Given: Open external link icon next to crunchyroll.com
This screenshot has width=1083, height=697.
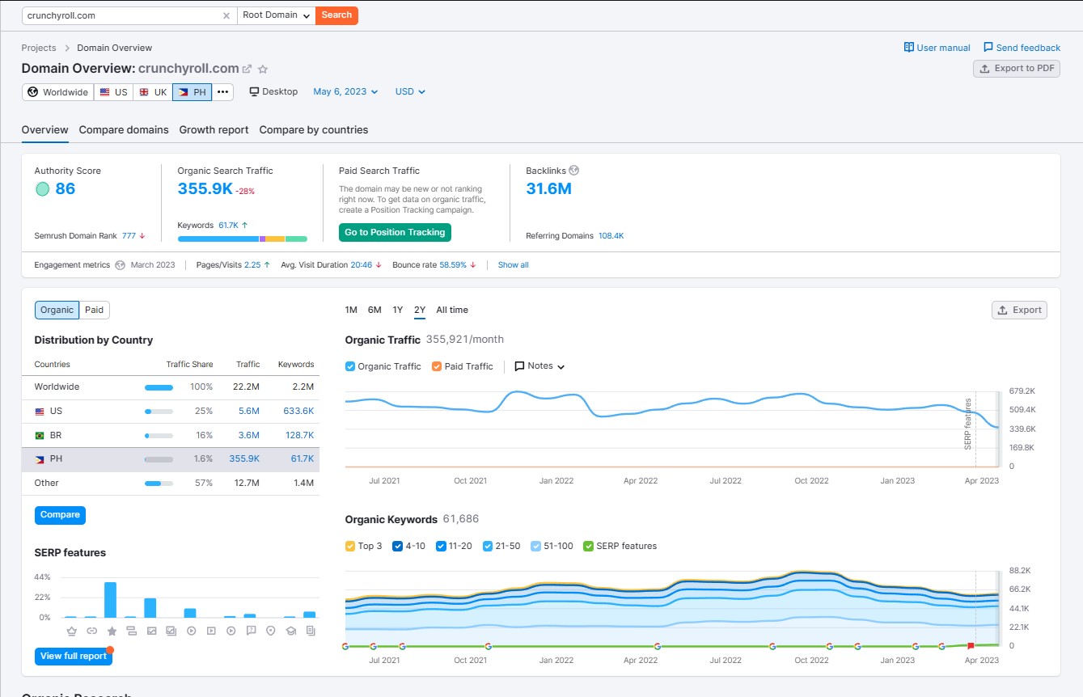Looking at the screenshot, I should pyautogui.click(x=247, y=69).
